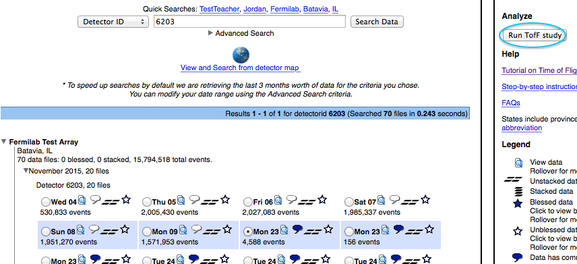
Task: View data icon for Sun 08
Action: pyautogui.click(x=81, y=230)
